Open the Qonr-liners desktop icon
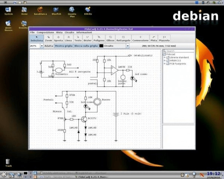The width and height of the screenshot is (224, 179). 8,26
